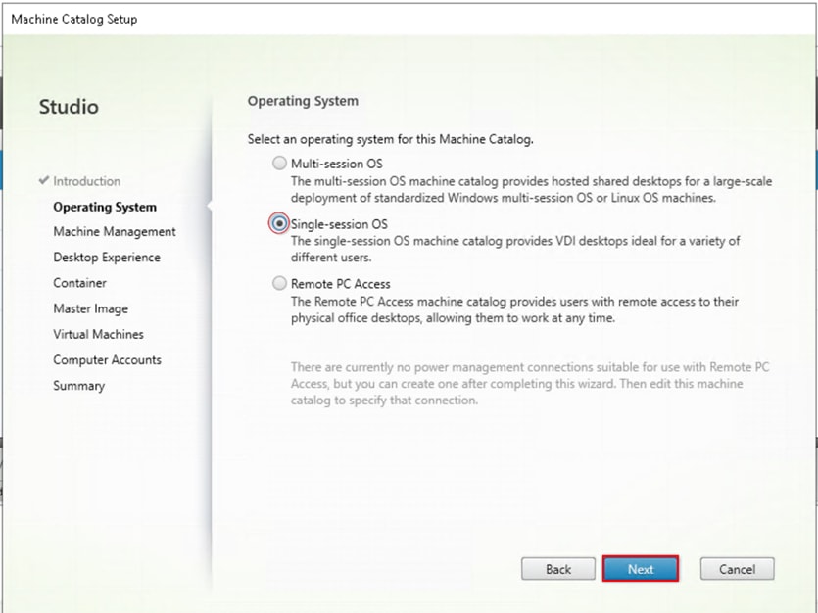Open the Computer Accounts step
Screen dimensions: 818x613
click(x=107, y=359)
